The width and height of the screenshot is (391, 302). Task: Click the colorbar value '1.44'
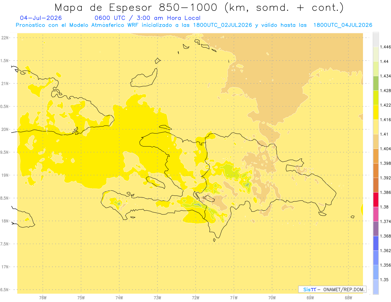pos(384,62)
